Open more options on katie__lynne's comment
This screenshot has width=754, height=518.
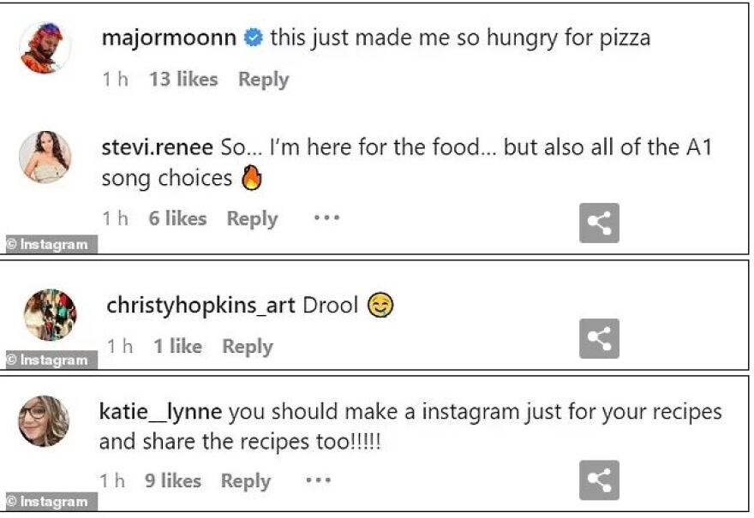pyautogui.click(x=318, y=481)
